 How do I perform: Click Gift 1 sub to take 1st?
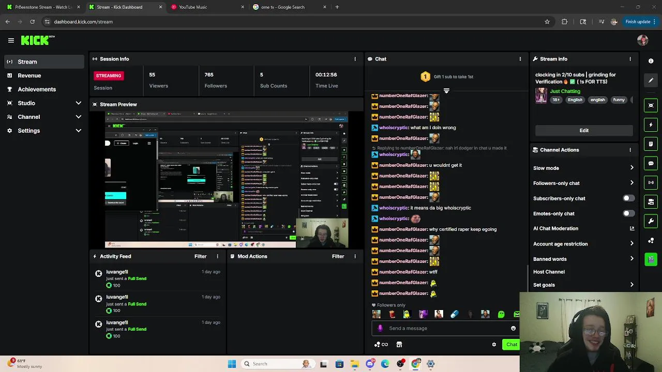pyautogui.click(x=447, y=76)
